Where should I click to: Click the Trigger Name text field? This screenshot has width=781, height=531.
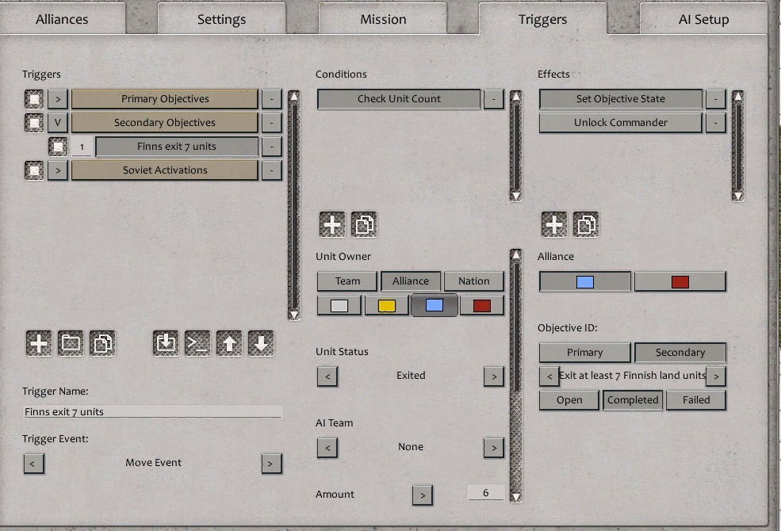[152, 411]
